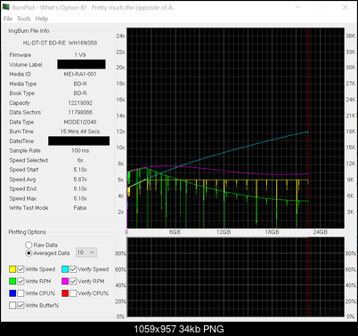Click the cyan Verify Speed color swatch
This screenshot has height=336, width=358.
click(65, 269)
